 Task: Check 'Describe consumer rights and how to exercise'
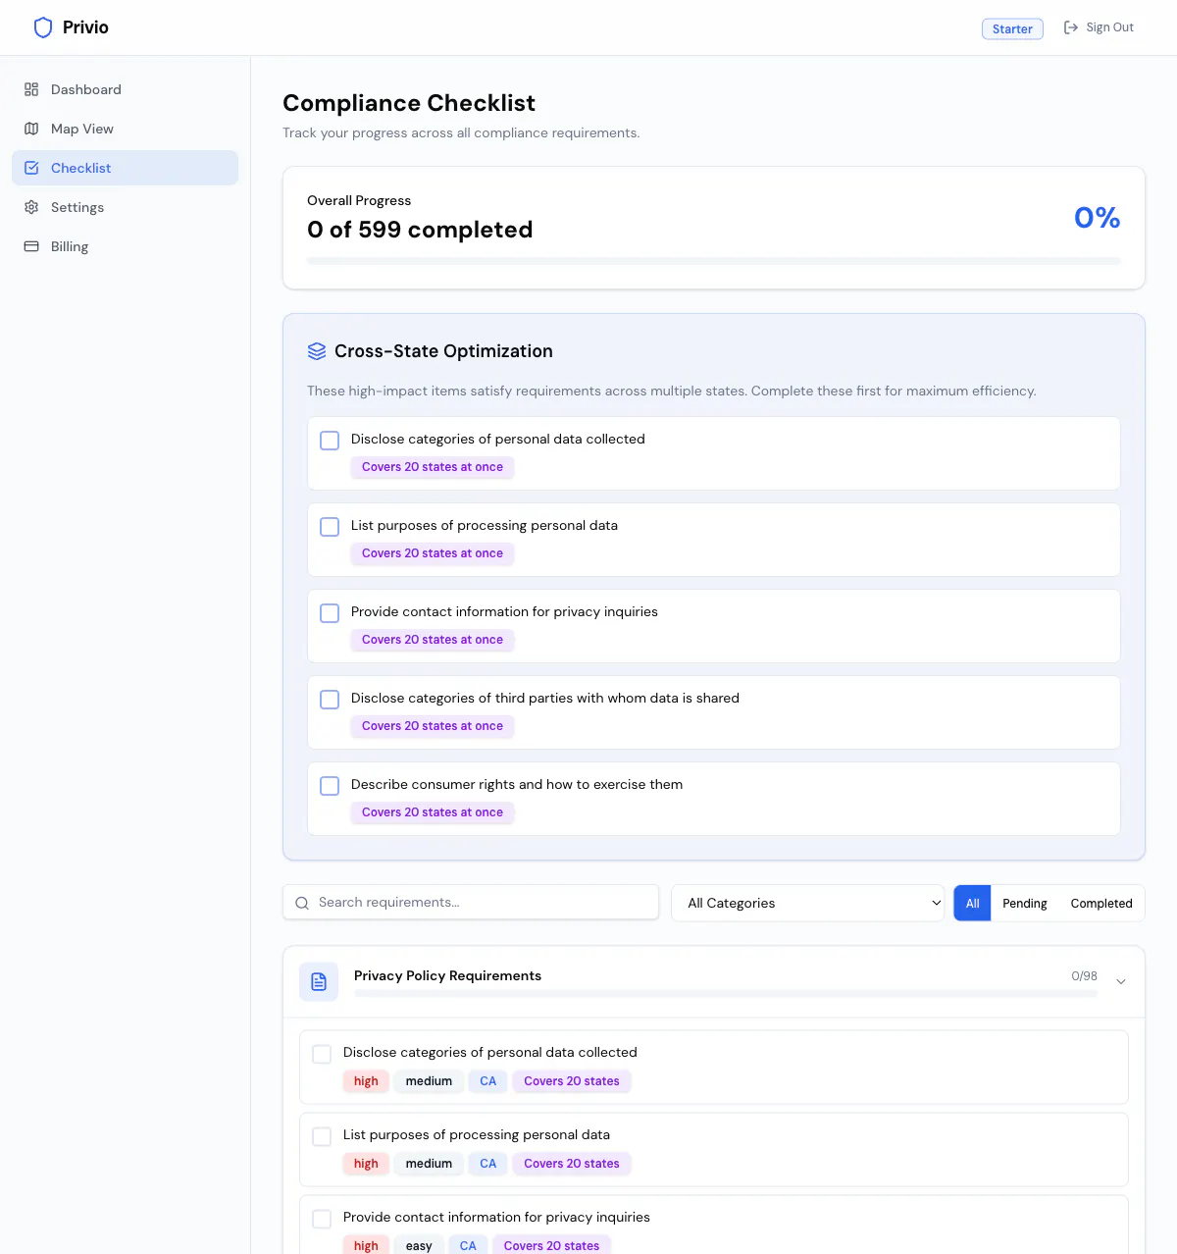point(330,786)
